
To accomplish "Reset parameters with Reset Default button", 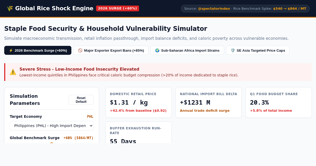I will pyautogui.click(x=81, y=100).
